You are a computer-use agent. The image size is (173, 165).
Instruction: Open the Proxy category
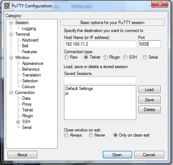tap(27, 104)
